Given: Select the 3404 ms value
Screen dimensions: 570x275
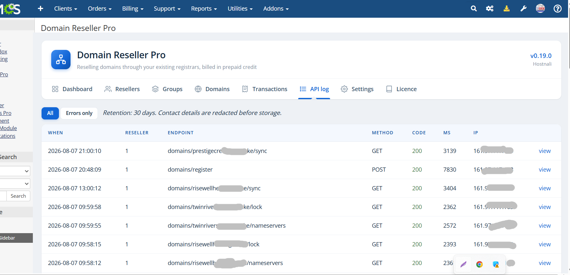Looking at the screenshot, I should (x=450, y=188).
